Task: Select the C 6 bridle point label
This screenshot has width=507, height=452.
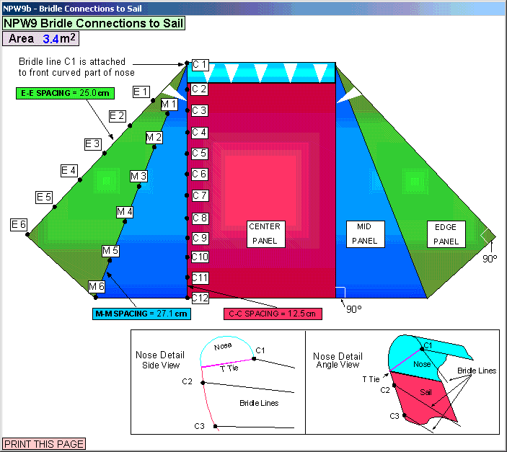Action: click(x=200, y=174)
